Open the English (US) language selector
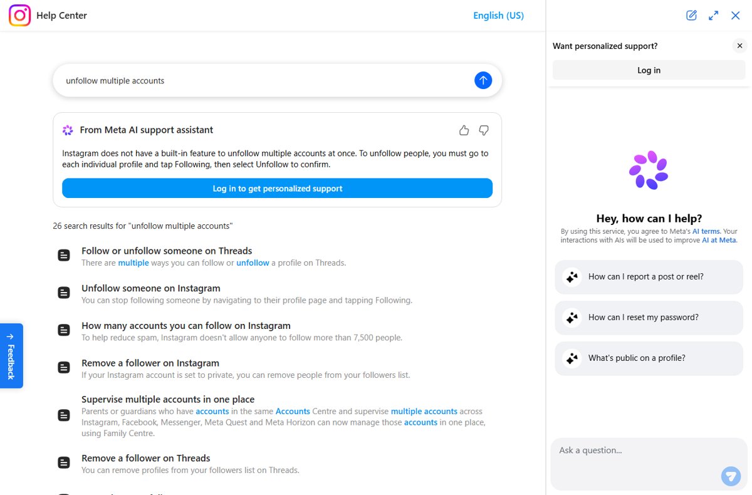752x495 pixels. [498, 16]
